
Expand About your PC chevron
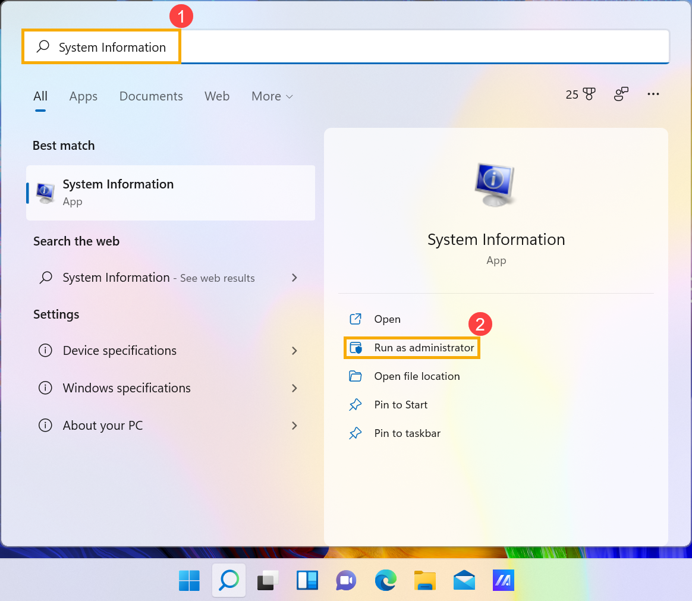pos(294,426)
